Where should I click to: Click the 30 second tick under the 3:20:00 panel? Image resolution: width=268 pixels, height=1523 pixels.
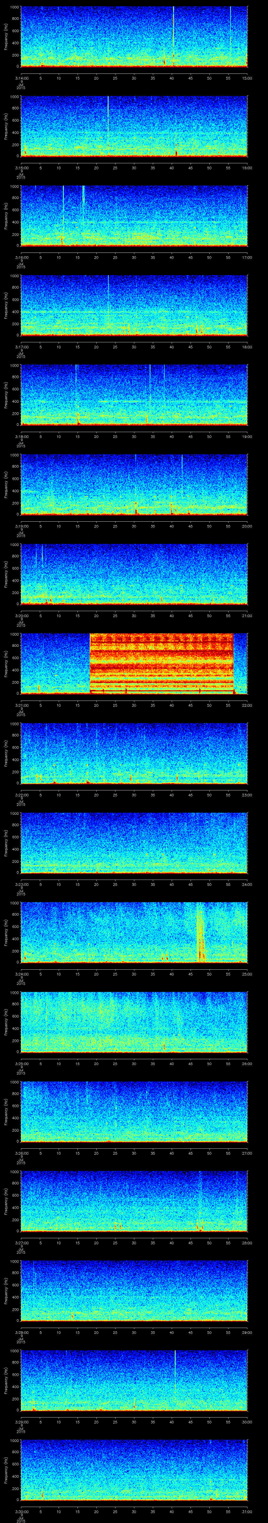(x=134, y=616)
